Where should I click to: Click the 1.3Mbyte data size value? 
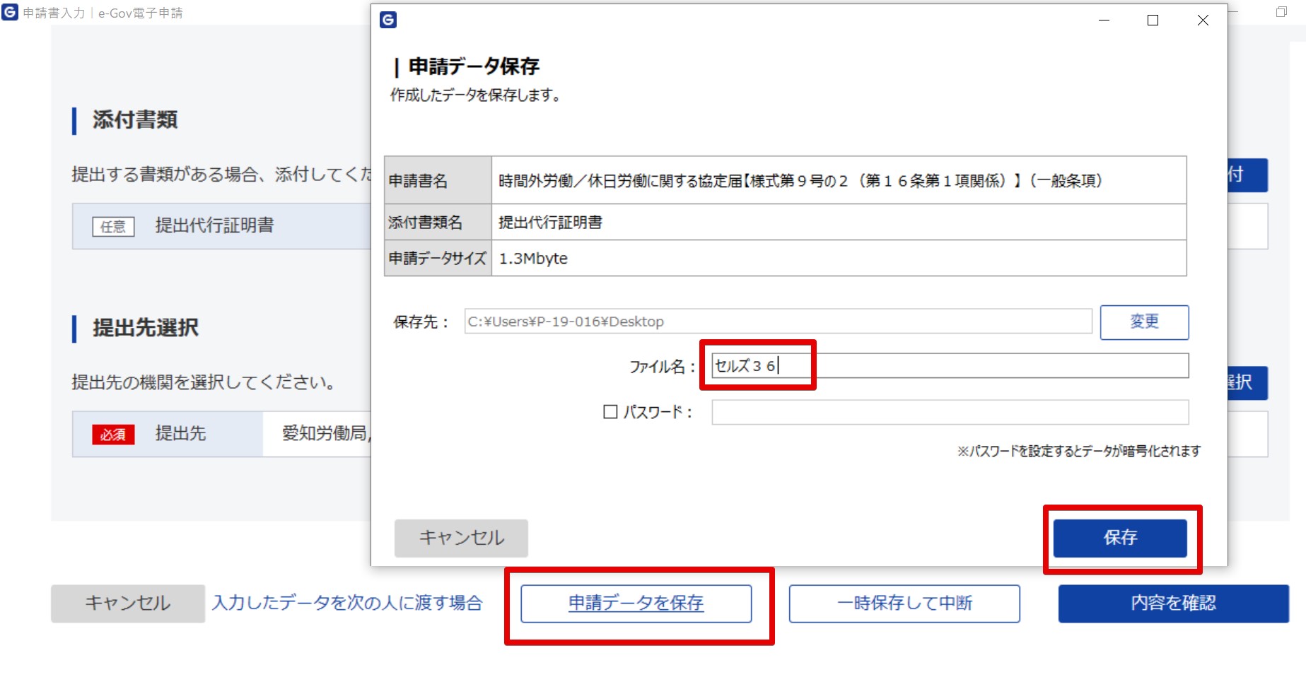(533, 259)
